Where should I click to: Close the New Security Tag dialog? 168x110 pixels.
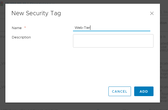click(152, 13)
